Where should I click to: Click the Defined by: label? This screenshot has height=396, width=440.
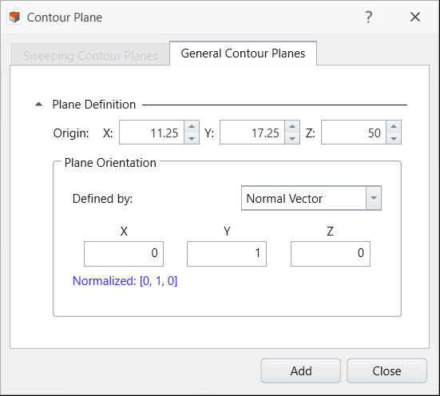click(102, 199)
